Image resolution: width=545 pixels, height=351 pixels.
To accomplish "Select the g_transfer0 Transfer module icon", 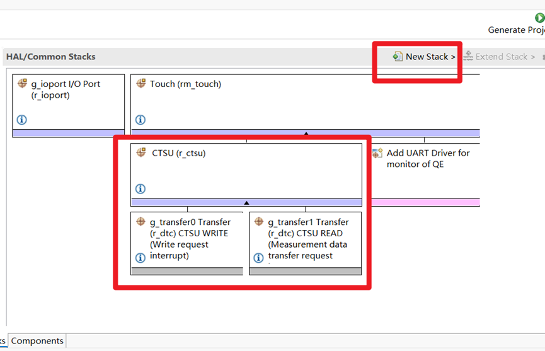I will pyautogui.click(x=141, y=221).
